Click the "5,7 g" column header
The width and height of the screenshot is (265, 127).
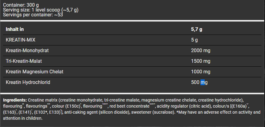pyautogui.click(x=197, y=29)
